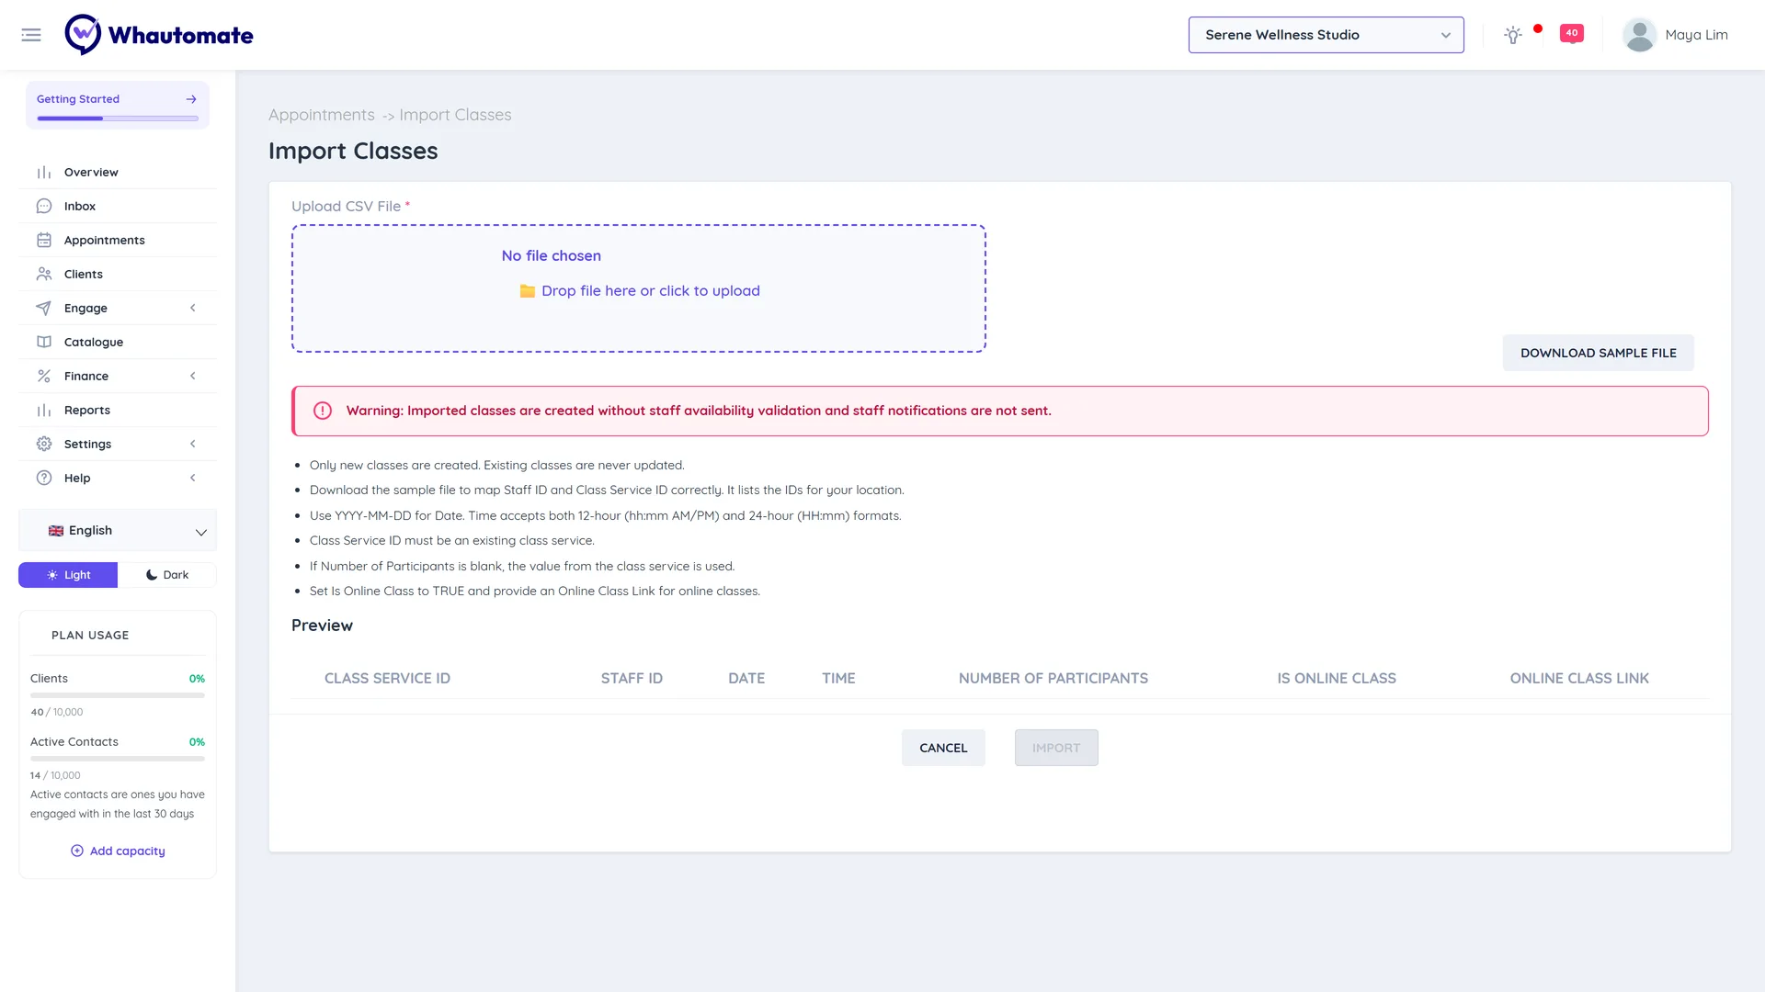The width and height of the screenshot is (1765, 992).
Task: Click the Overview bar chart icon
Action: click(x=44, y=173)
